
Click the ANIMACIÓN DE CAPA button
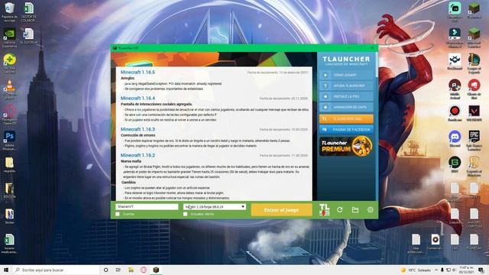coord(346,107)
